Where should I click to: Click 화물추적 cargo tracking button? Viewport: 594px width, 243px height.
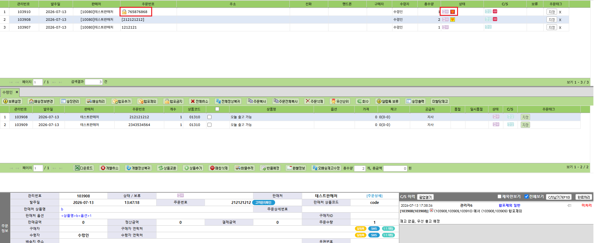point(244,168)
